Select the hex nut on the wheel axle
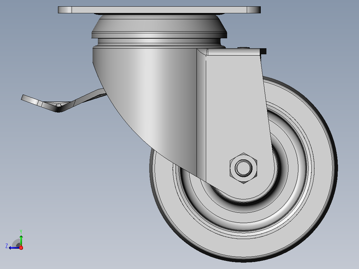The image size is (359, 269). [243, 168]
